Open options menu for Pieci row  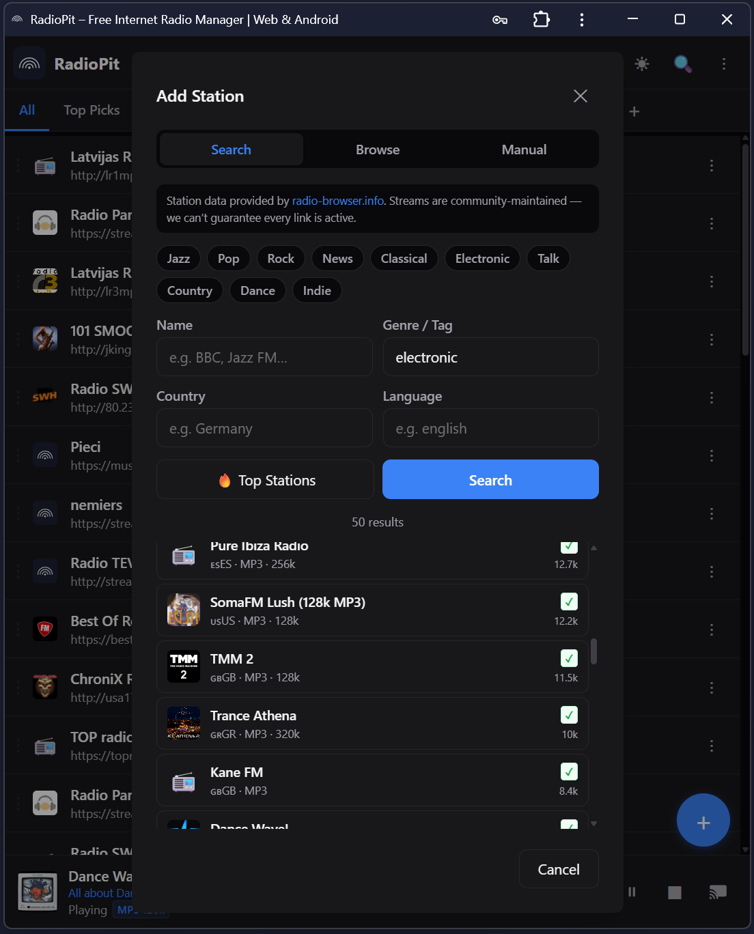point(711,455)
